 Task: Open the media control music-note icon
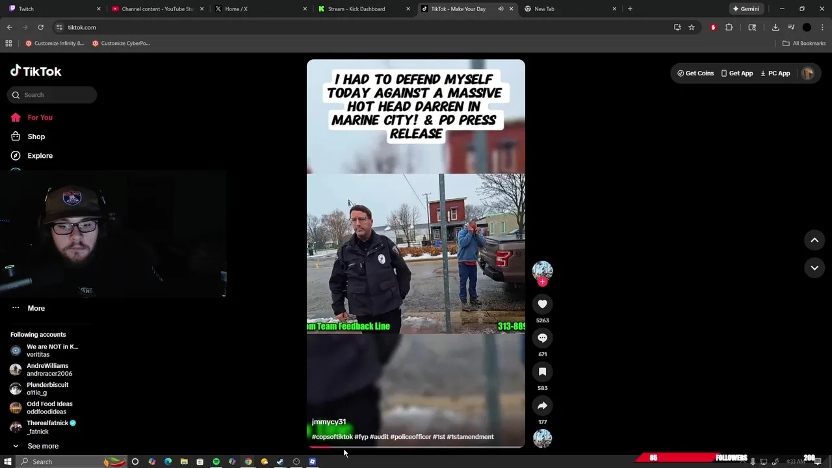click(791, 27)
